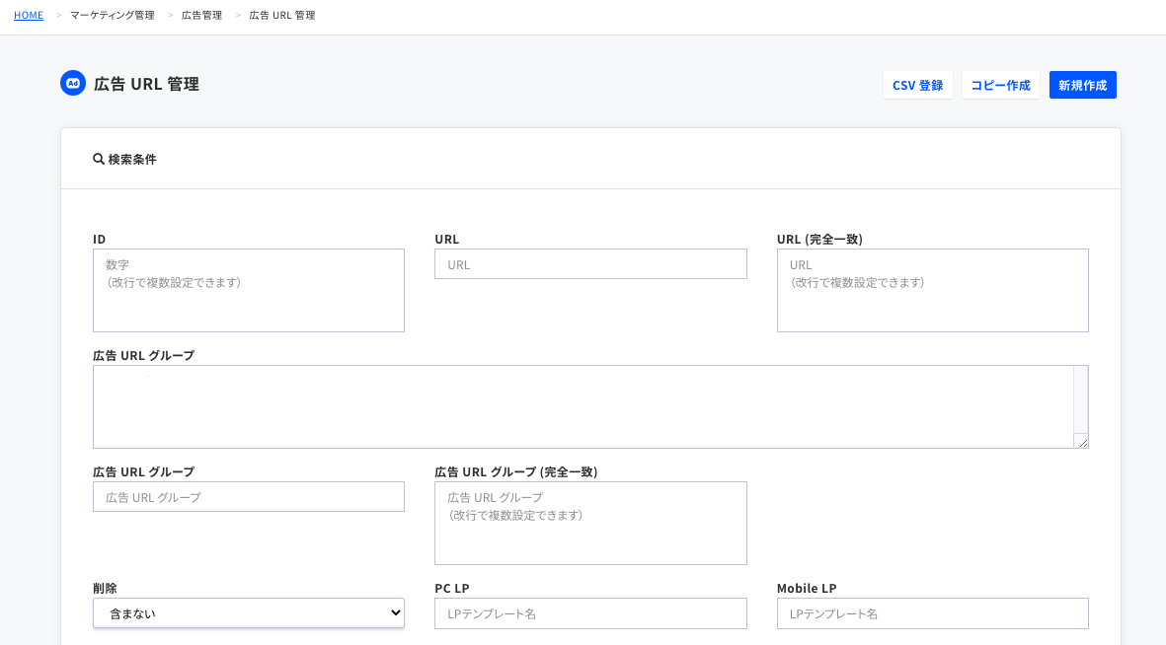Click the magnifier icon next to 検索条件
This screenshot has height=645, width=1166.
click(98, 158)
